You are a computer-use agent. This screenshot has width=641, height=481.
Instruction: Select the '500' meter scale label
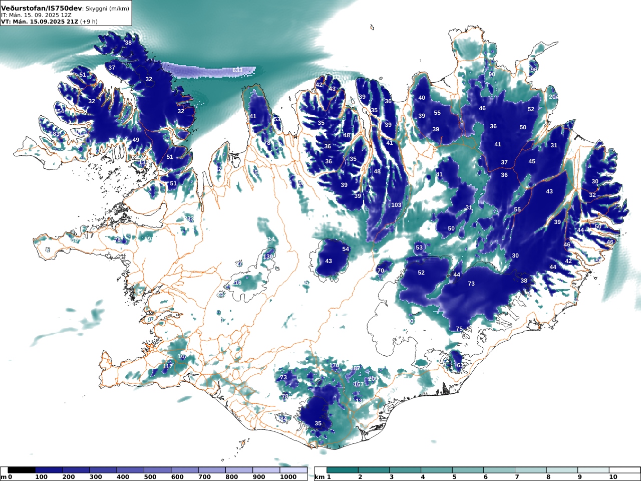tap(150, 477)
